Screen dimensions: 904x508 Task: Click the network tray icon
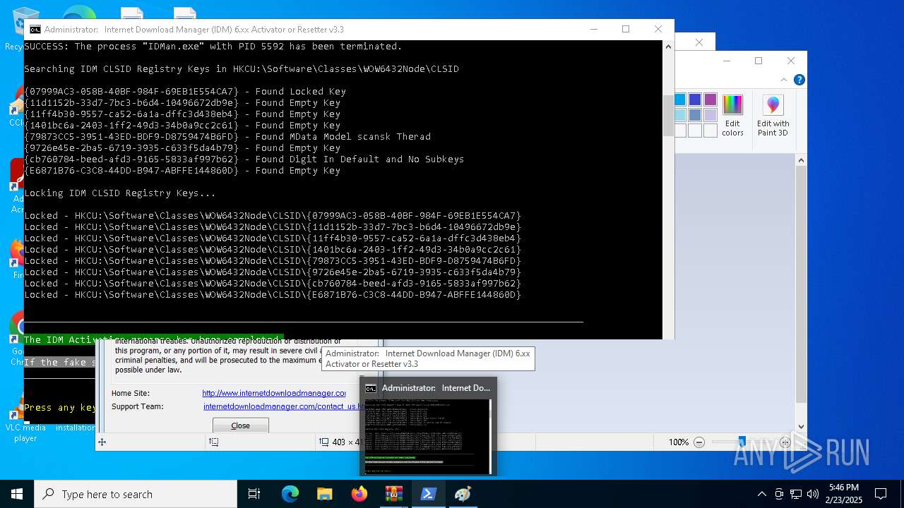click(x=796, y=494)
